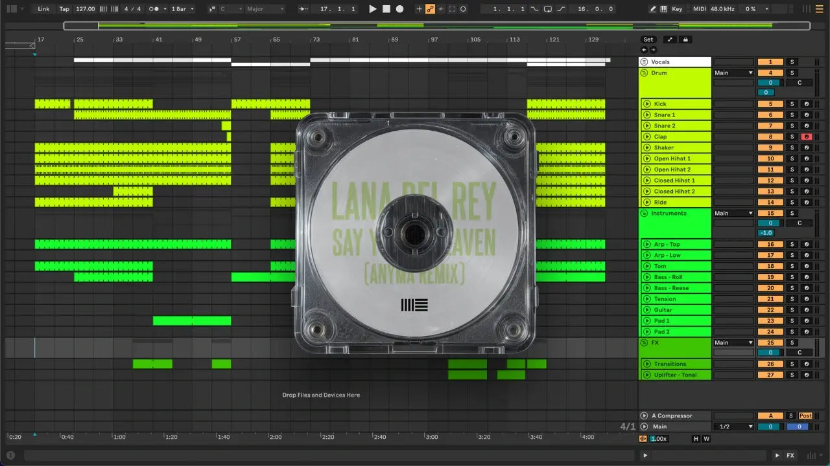Start playback with the Play button

(x=372, y=9)
